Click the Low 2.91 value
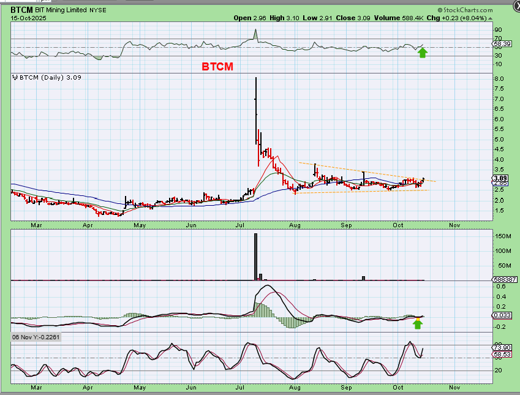520x395 pixels. click(x=317, y=18)
